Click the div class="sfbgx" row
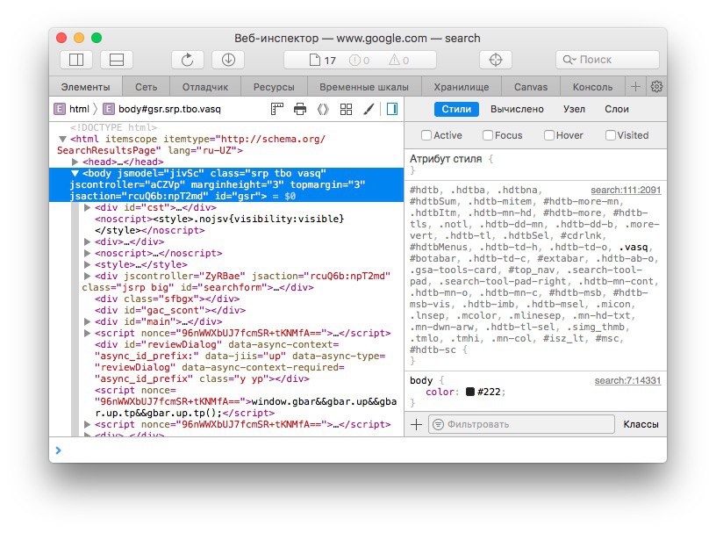Image resolution: width=716 pixels, height=533 pixels. [167, 299]
